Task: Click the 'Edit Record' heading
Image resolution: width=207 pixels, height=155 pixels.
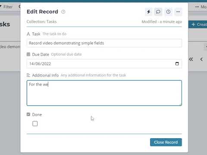Action: pos(42,12)
